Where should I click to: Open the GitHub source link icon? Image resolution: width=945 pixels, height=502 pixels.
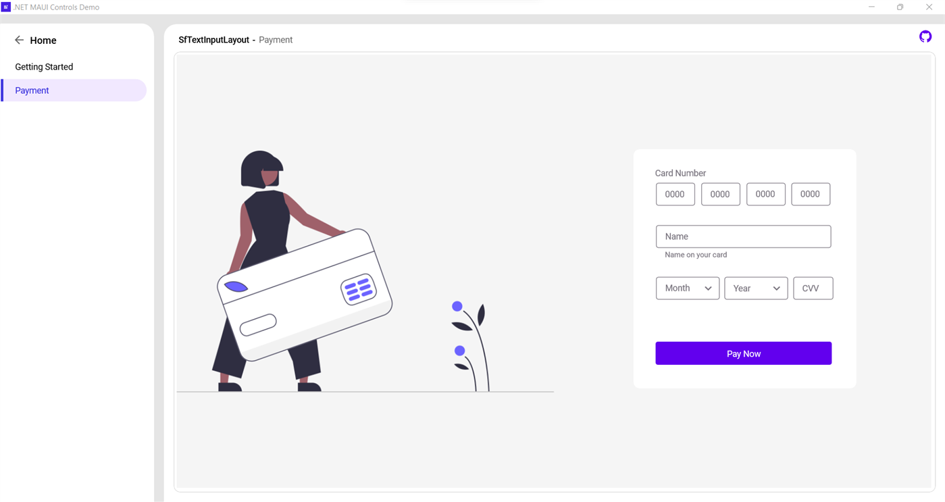pos(925,36)
